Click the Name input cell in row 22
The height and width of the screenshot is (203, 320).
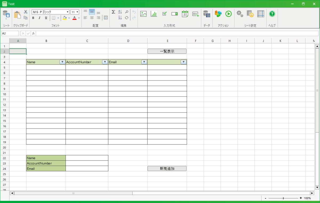(x=87, y=158)
